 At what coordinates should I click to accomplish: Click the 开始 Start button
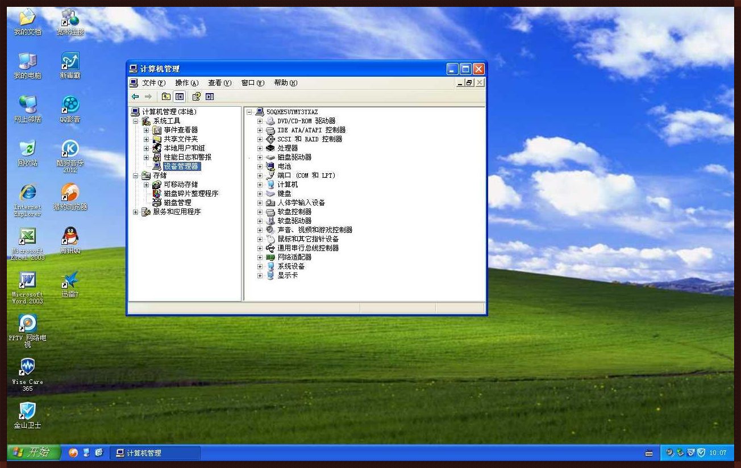point(33,453)
